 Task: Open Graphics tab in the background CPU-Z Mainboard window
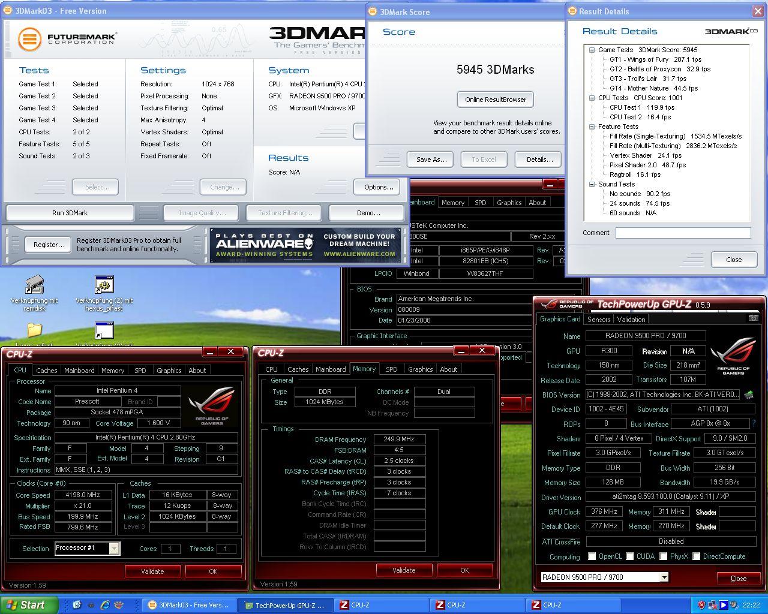coord(509,203)
